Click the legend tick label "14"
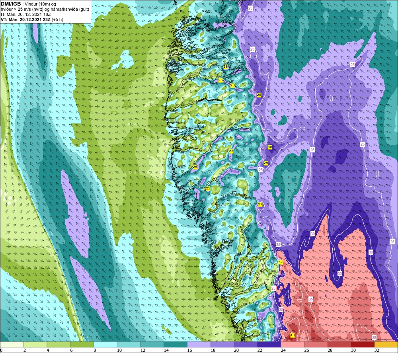Viewport: 398px width, 353px height. point(166,350)
